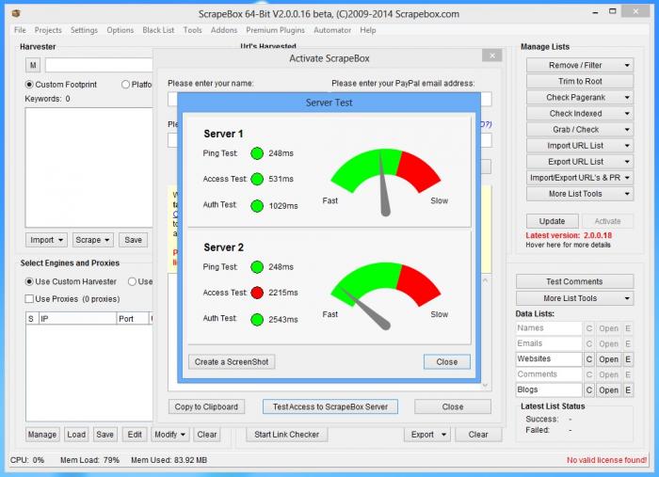659x477 pixels.
Task: Expand the Check Indexed dropdown
Action: [x=580, y=114]
